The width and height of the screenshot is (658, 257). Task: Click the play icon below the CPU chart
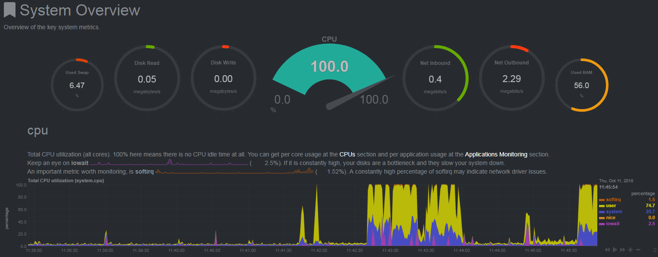point(615,250)
